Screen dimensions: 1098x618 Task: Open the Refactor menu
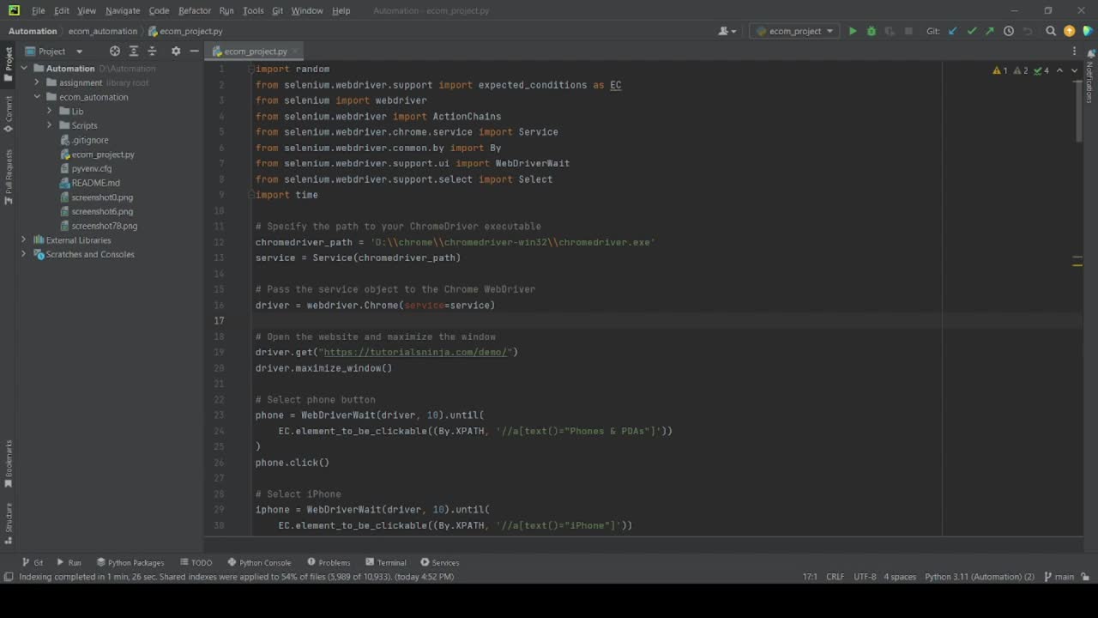195,10
